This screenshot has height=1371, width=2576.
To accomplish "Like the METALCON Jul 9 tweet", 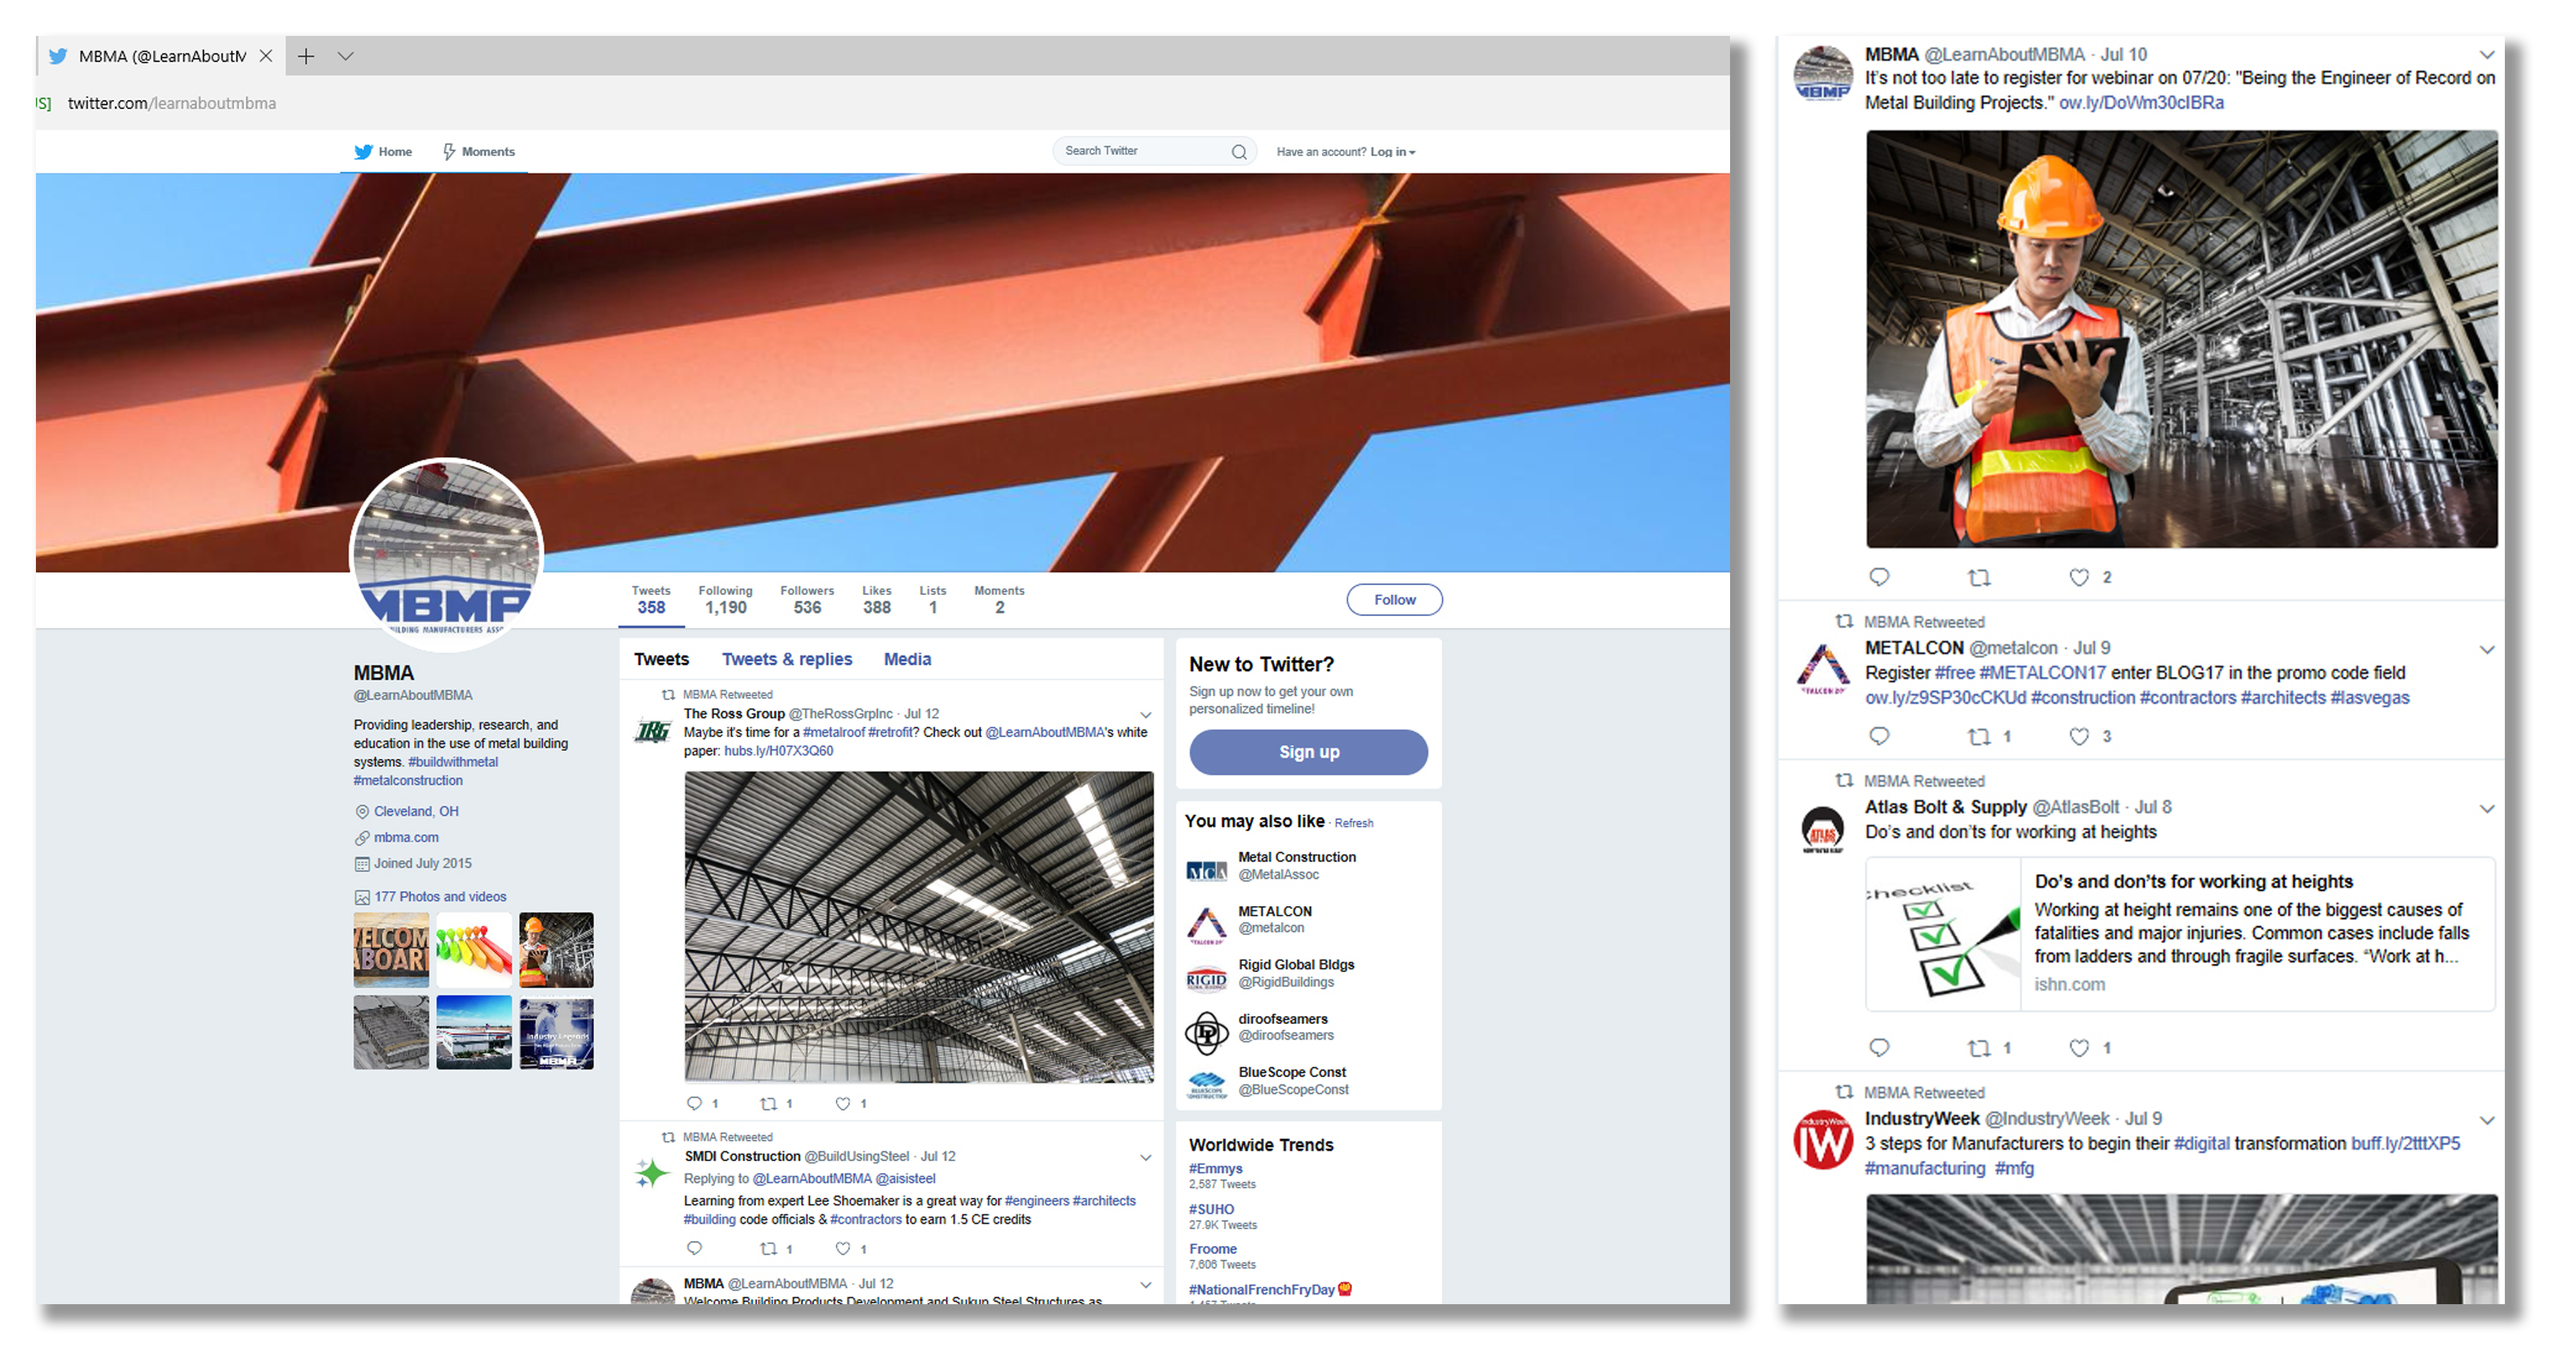I will point(2079,737).
